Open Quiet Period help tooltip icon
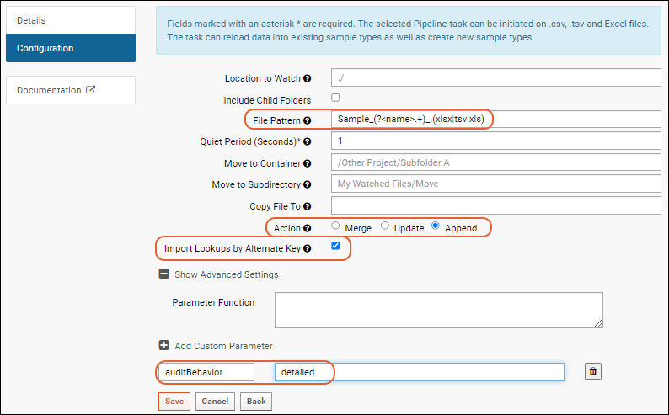This screenshot has height=415, width=669. [308, 141]
